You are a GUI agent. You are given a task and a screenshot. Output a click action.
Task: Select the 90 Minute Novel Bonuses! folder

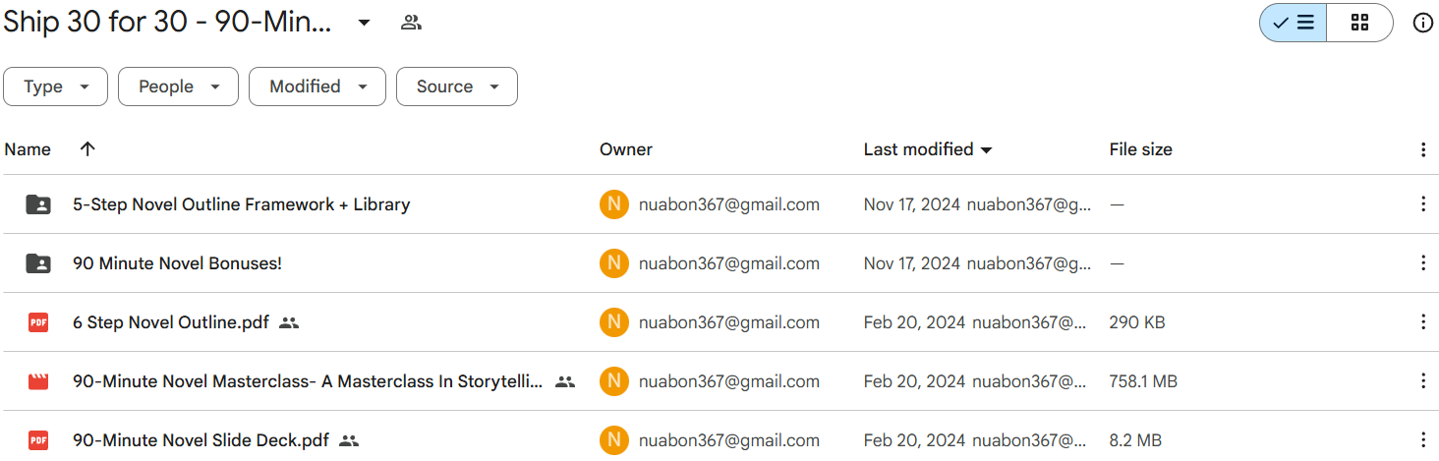pyautogui.click(x=719, y=263)
